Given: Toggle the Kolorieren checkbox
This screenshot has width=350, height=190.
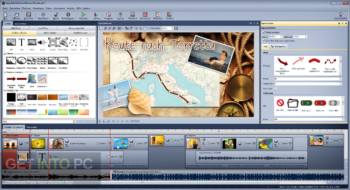Looking at the screenshot, I should (275, 89).
